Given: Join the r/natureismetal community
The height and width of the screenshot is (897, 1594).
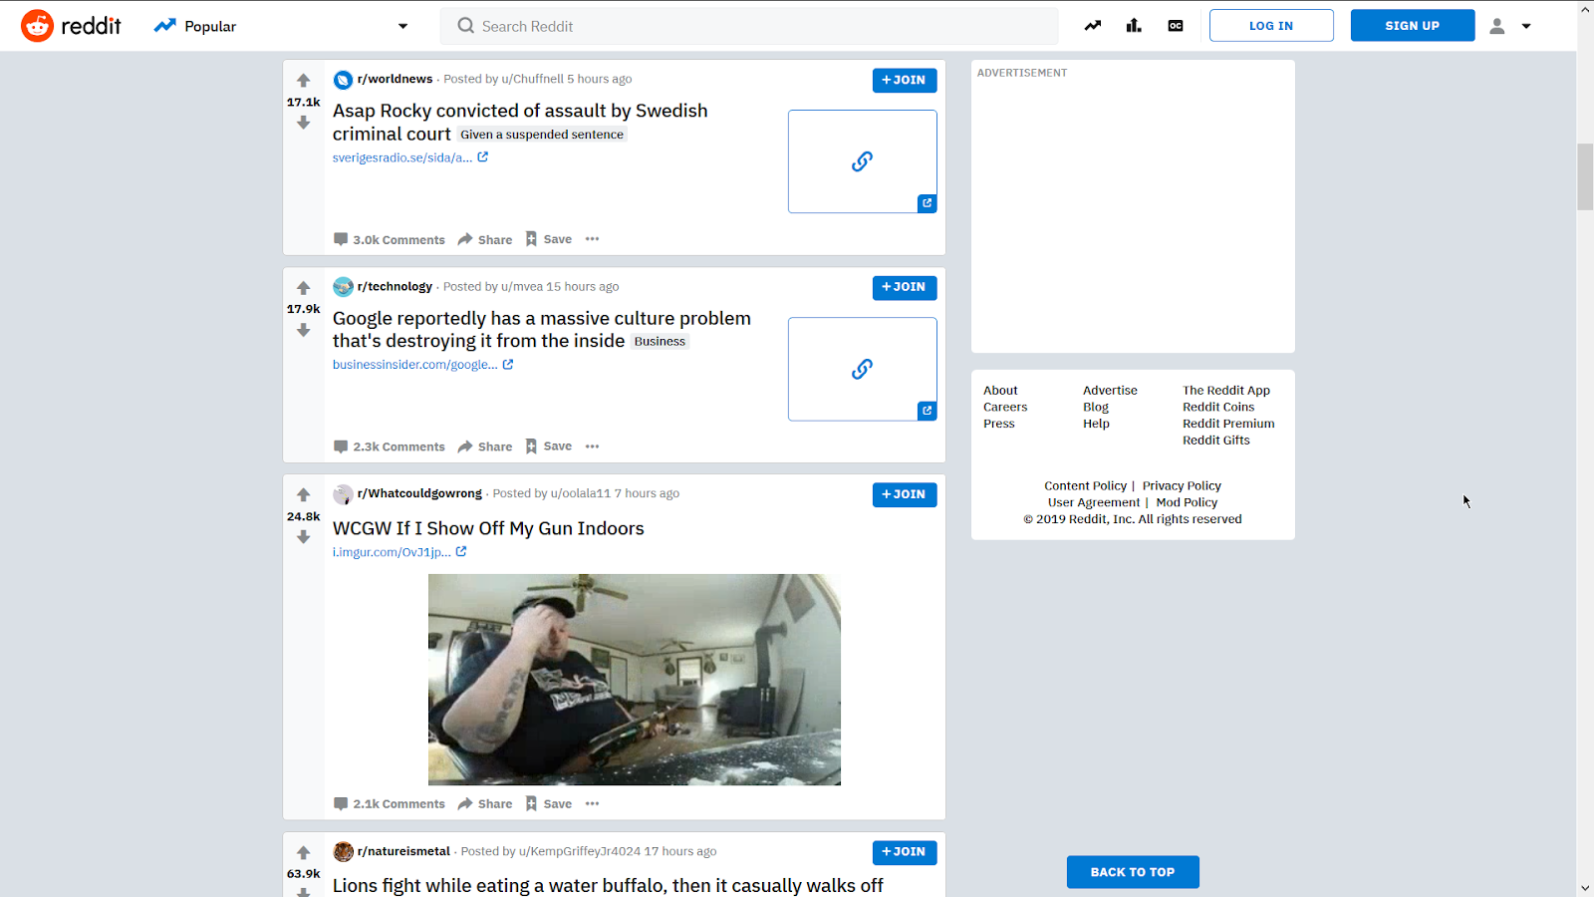Looking at the screenshot, I should [x=905, y=852].
